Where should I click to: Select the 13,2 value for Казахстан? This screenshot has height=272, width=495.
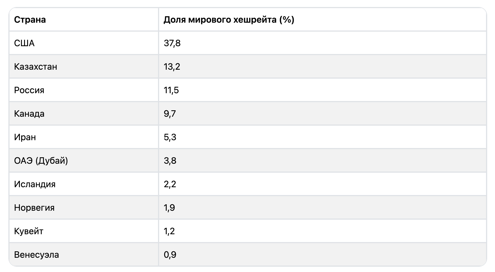tap(172, 67)
